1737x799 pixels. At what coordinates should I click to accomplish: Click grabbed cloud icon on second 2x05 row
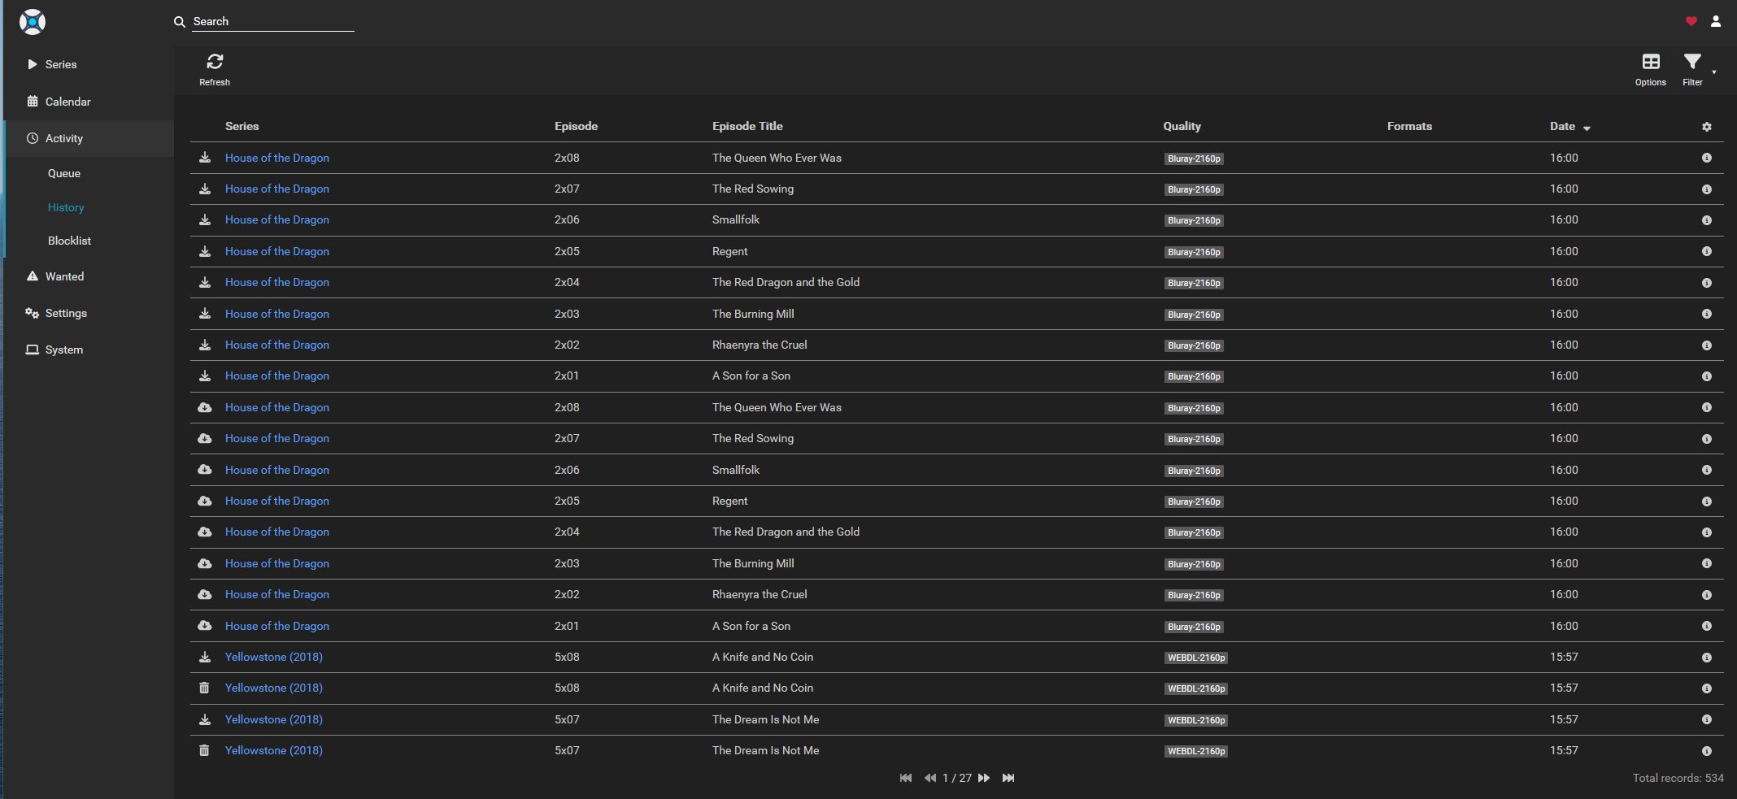pos(205,501)
